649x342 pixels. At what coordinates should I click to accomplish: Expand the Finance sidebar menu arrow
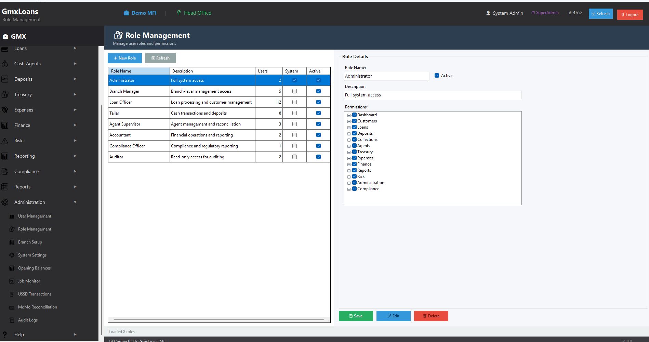(75, 125)
